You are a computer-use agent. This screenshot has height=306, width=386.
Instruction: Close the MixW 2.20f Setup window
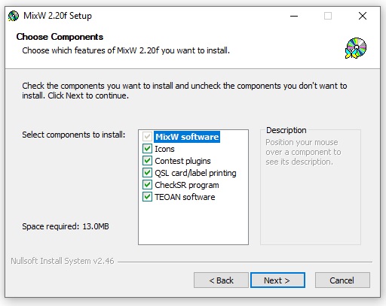click(363, 16)
